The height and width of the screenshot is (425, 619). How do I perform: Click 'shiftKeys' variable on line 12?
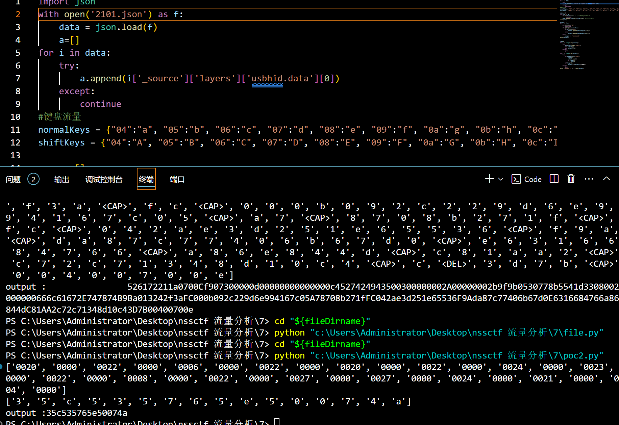click(61, 142)
